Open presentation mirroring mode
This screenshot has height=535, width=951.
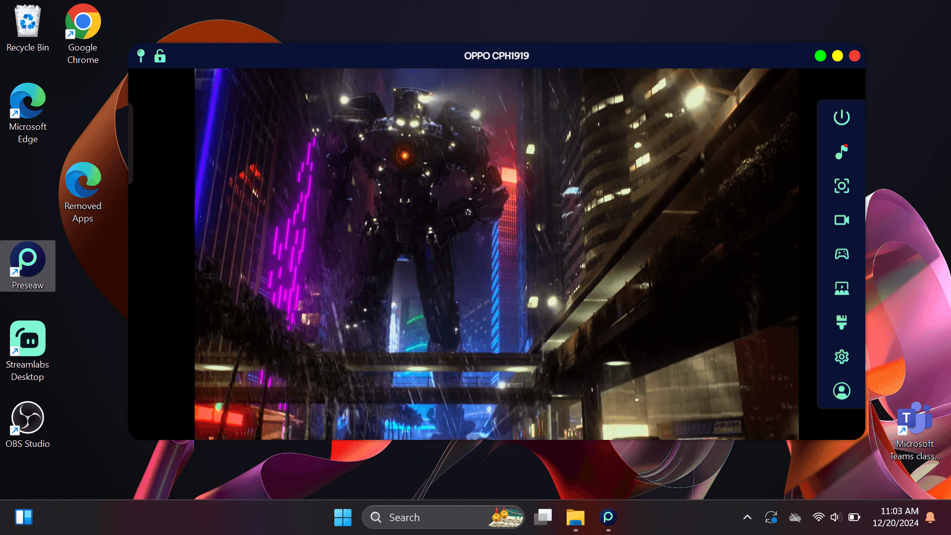point(841,288)
